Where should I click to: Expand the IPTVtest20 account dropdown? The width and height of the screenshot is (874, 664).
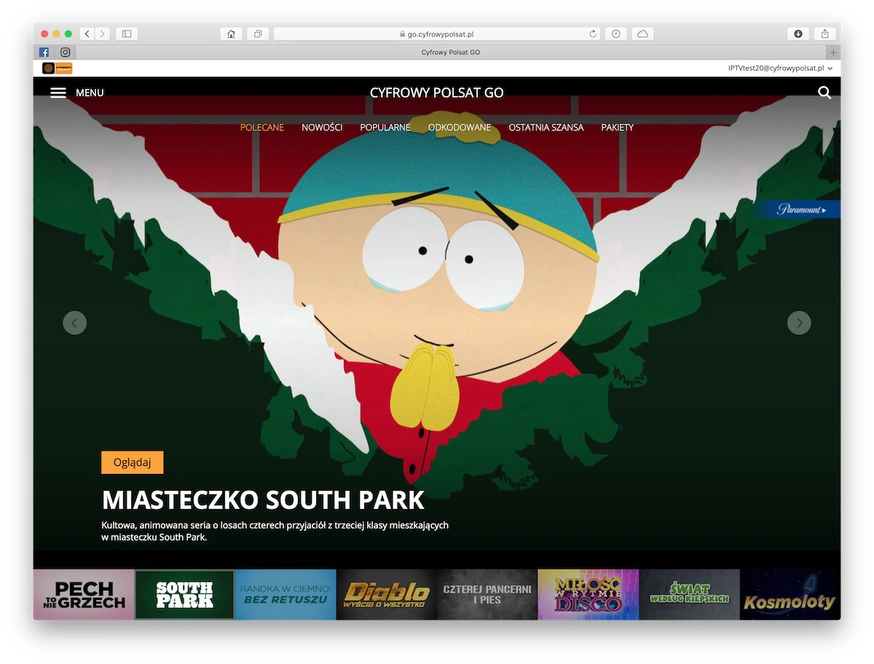[780, 68]
